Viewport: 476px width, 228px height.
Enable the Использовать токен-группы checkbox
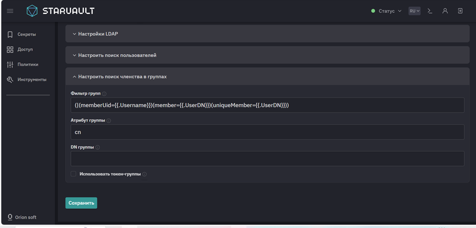[73, 174]
